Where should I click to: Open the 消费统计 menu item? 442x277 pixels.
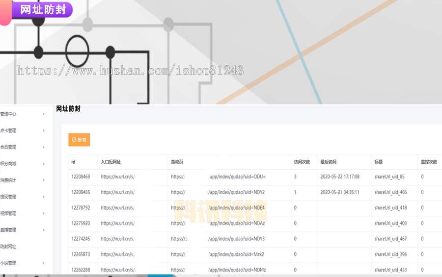9,180
